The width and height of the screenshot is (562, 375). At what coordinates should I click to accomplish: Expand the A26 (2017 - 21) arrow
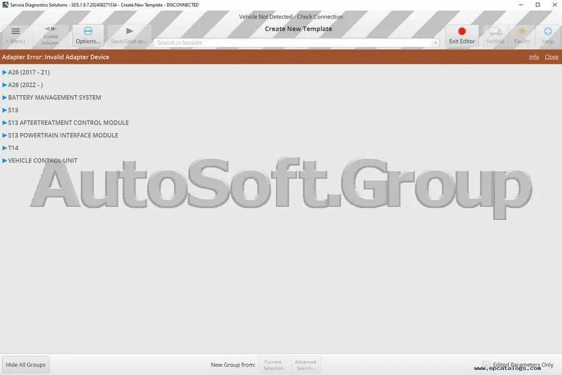(x=4, y=72)
